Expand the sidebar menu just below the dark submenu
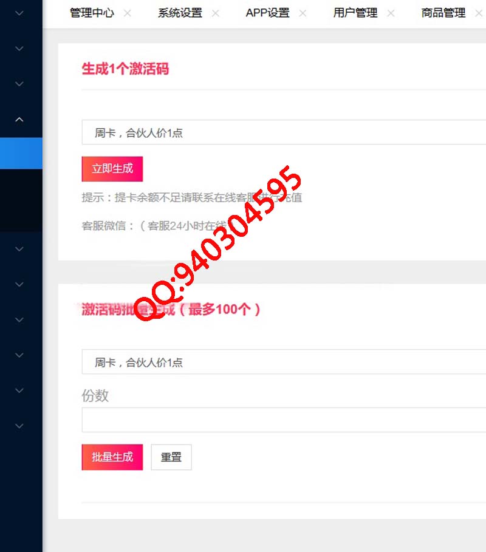The height and width of the screenshot is (552, 486). pos(19,249)
